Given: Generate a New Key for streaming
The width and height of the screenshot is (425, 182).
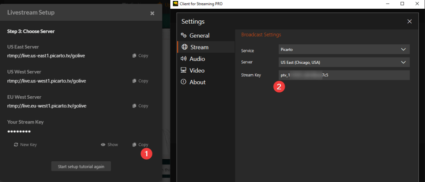Looking at the screenshot, I should point(25,145).
